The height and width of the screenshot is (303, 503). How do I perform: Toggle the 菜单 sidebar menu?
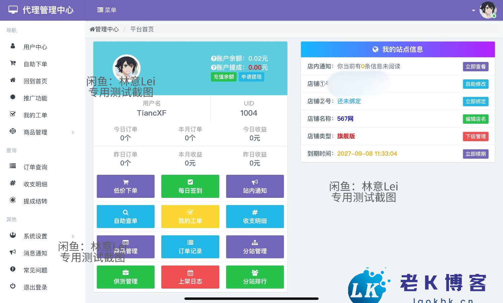pos(107,10)
